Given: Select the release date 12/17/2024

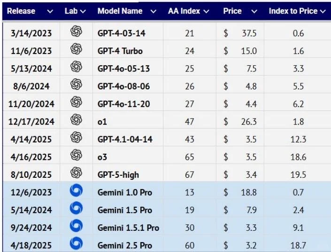Looking at the screenshot, I should click(x=31, y=122).
